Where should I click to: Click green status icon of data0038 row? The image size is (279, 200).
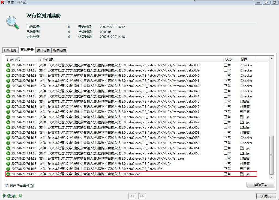(x=8, y=65)
